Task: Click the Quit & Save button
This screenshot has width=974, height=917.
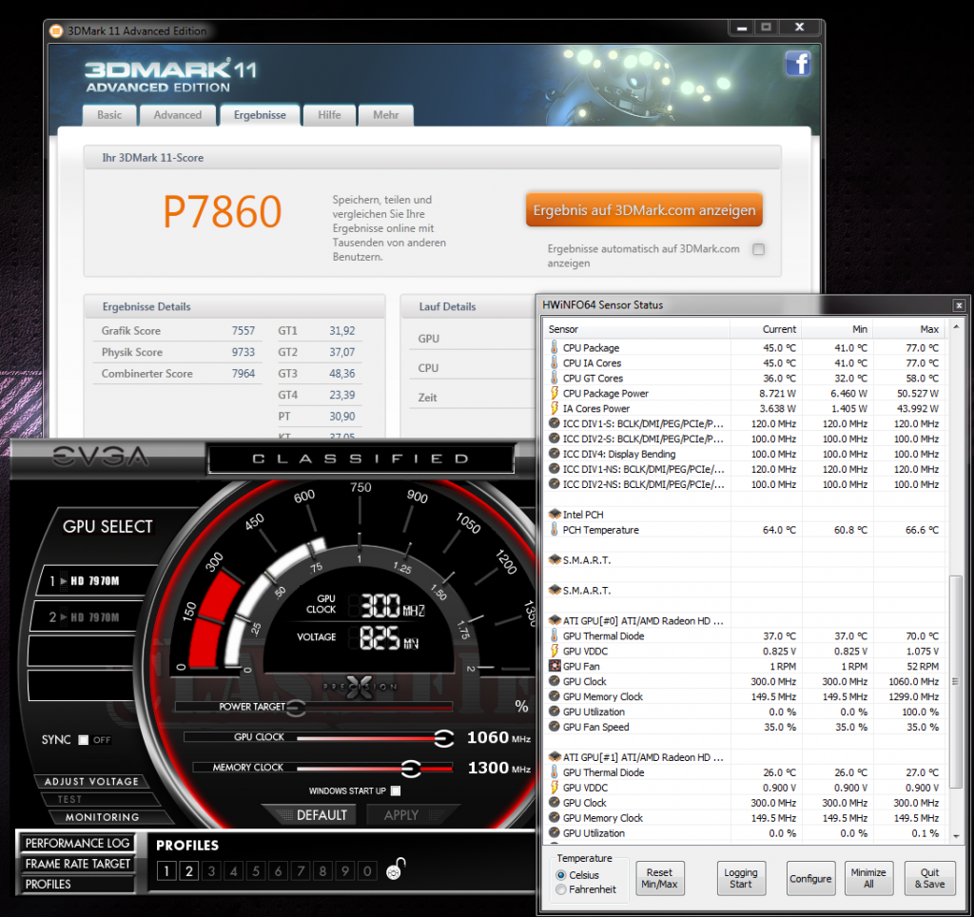Action: tap(929, 878)
